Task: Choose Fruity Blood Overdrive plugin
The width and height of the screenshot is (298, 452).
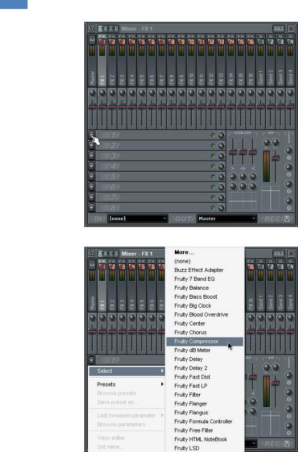Action: (205, 314)
